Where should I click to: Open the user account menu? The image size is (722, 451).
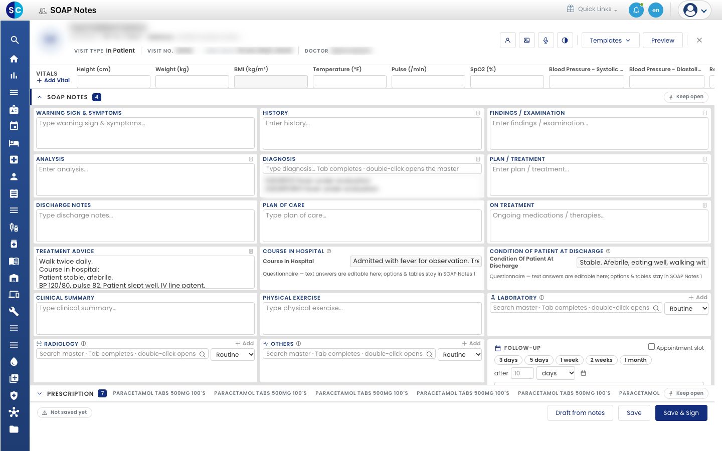[694, 10]
